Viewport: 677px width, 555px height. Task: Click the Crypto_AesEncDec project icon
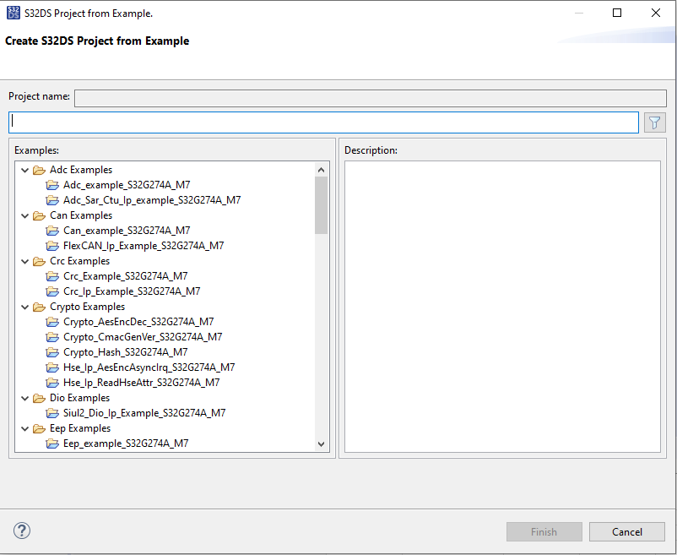tap(52, 322)
